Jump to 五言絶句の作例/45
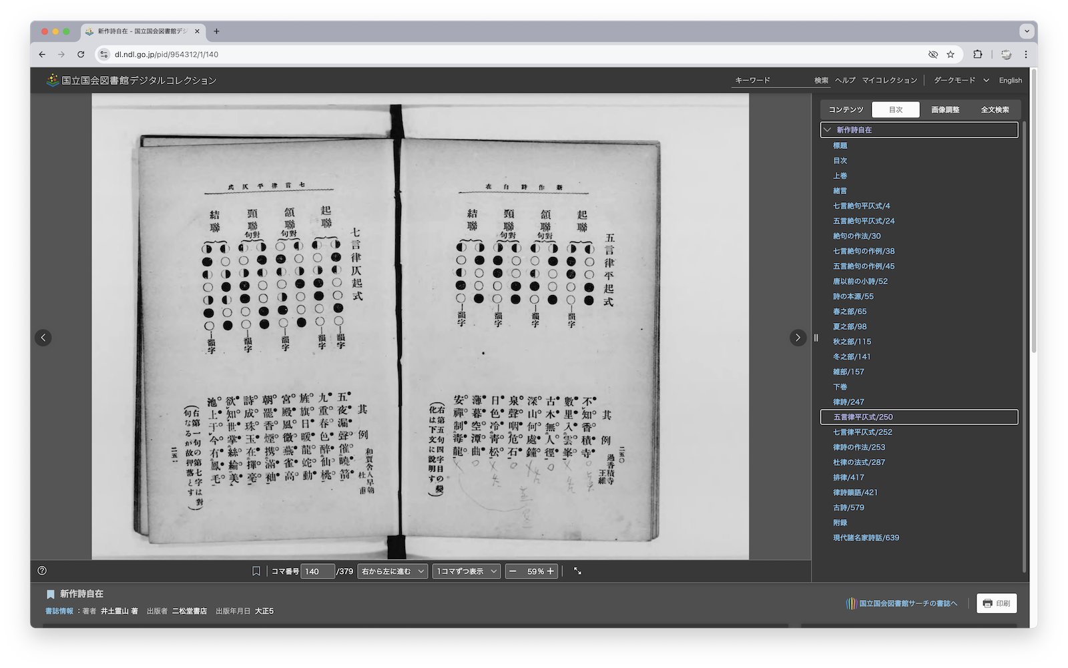 coord(864,266)
